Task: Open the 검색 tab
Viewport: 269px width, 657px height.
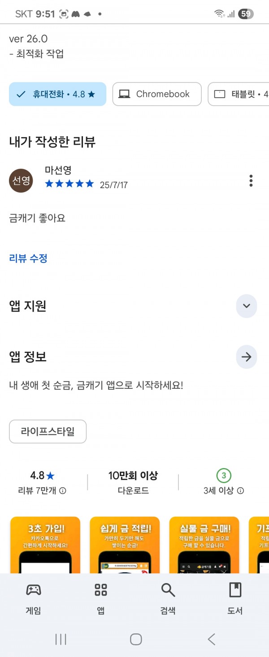Action: [168, 598]
